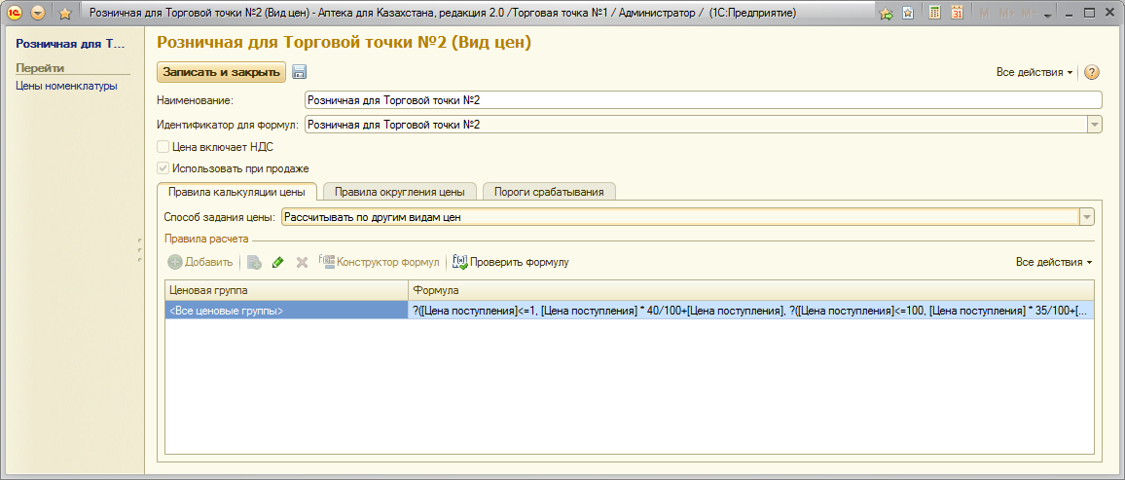This screenshot has width=1125, height=480.
Task: Click the star favorites icon in title bar
Action: tap(65, 13)
